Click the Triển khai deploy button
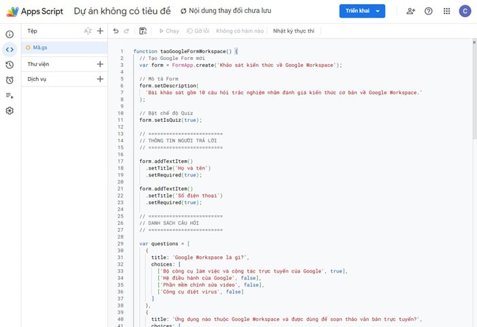The height and width of the screenshot is (327, 477). coord(362,11)
